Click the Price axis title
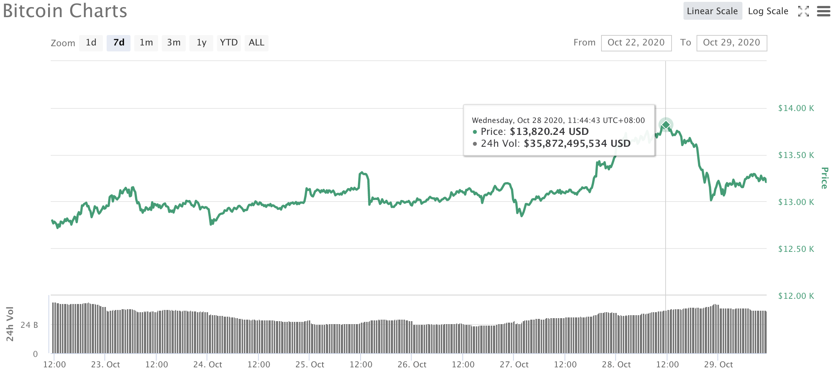836x380 pixels. tap(824, 178)
